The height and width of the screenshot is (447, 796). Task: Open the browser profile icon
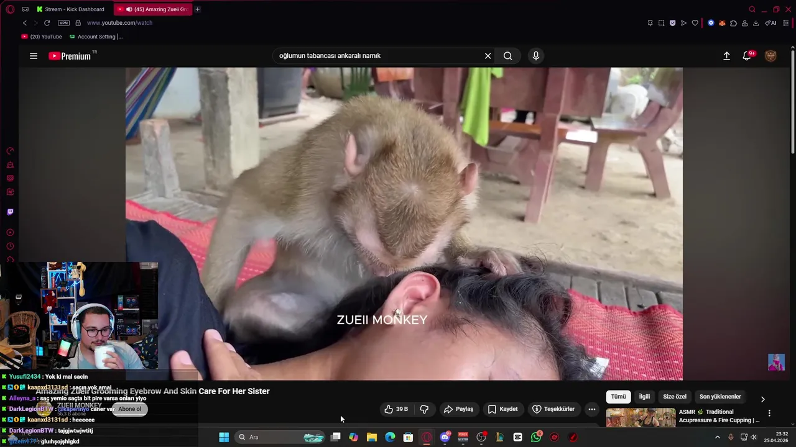coord(744,23)
